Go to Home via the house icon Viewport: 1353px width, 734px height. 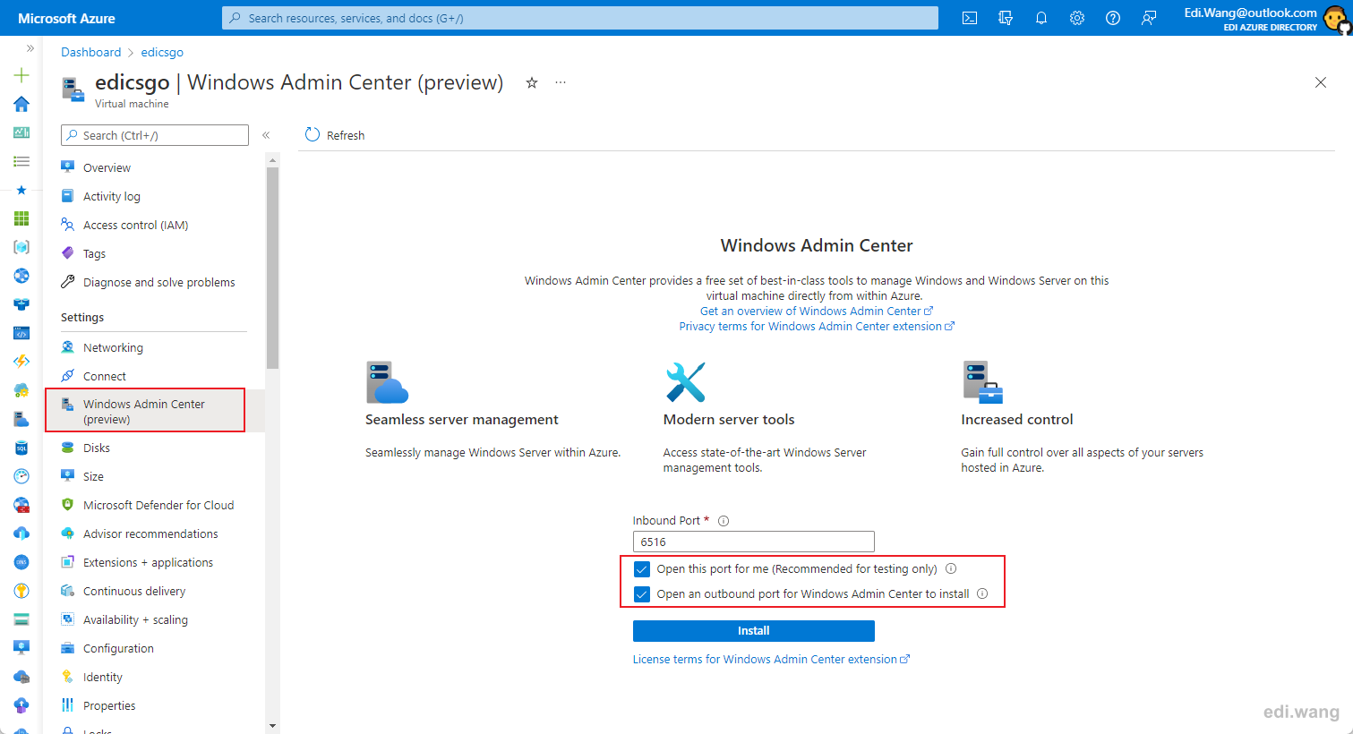(21, 104)
